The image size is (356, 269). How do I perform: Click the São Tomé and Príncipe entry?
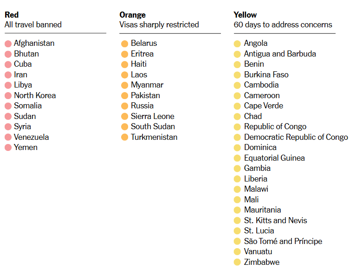coord(283,241)
